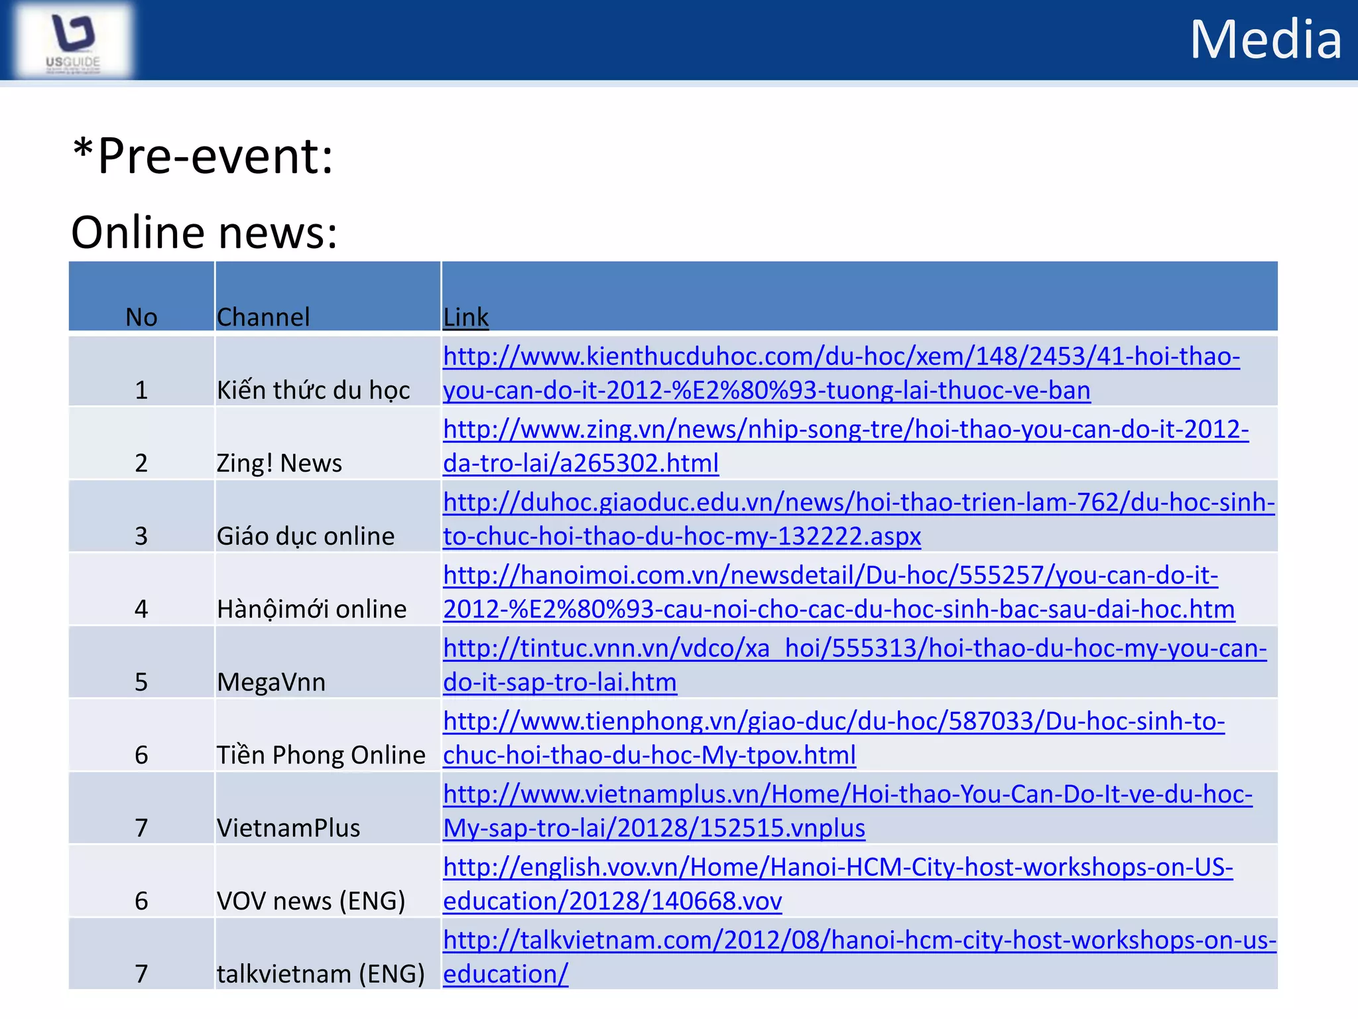The height and width of the screenshot is (1019, 1358).
Task: Open the kienthucduhoc.com link
Action: pyautogui.click(x=841, y=357)
